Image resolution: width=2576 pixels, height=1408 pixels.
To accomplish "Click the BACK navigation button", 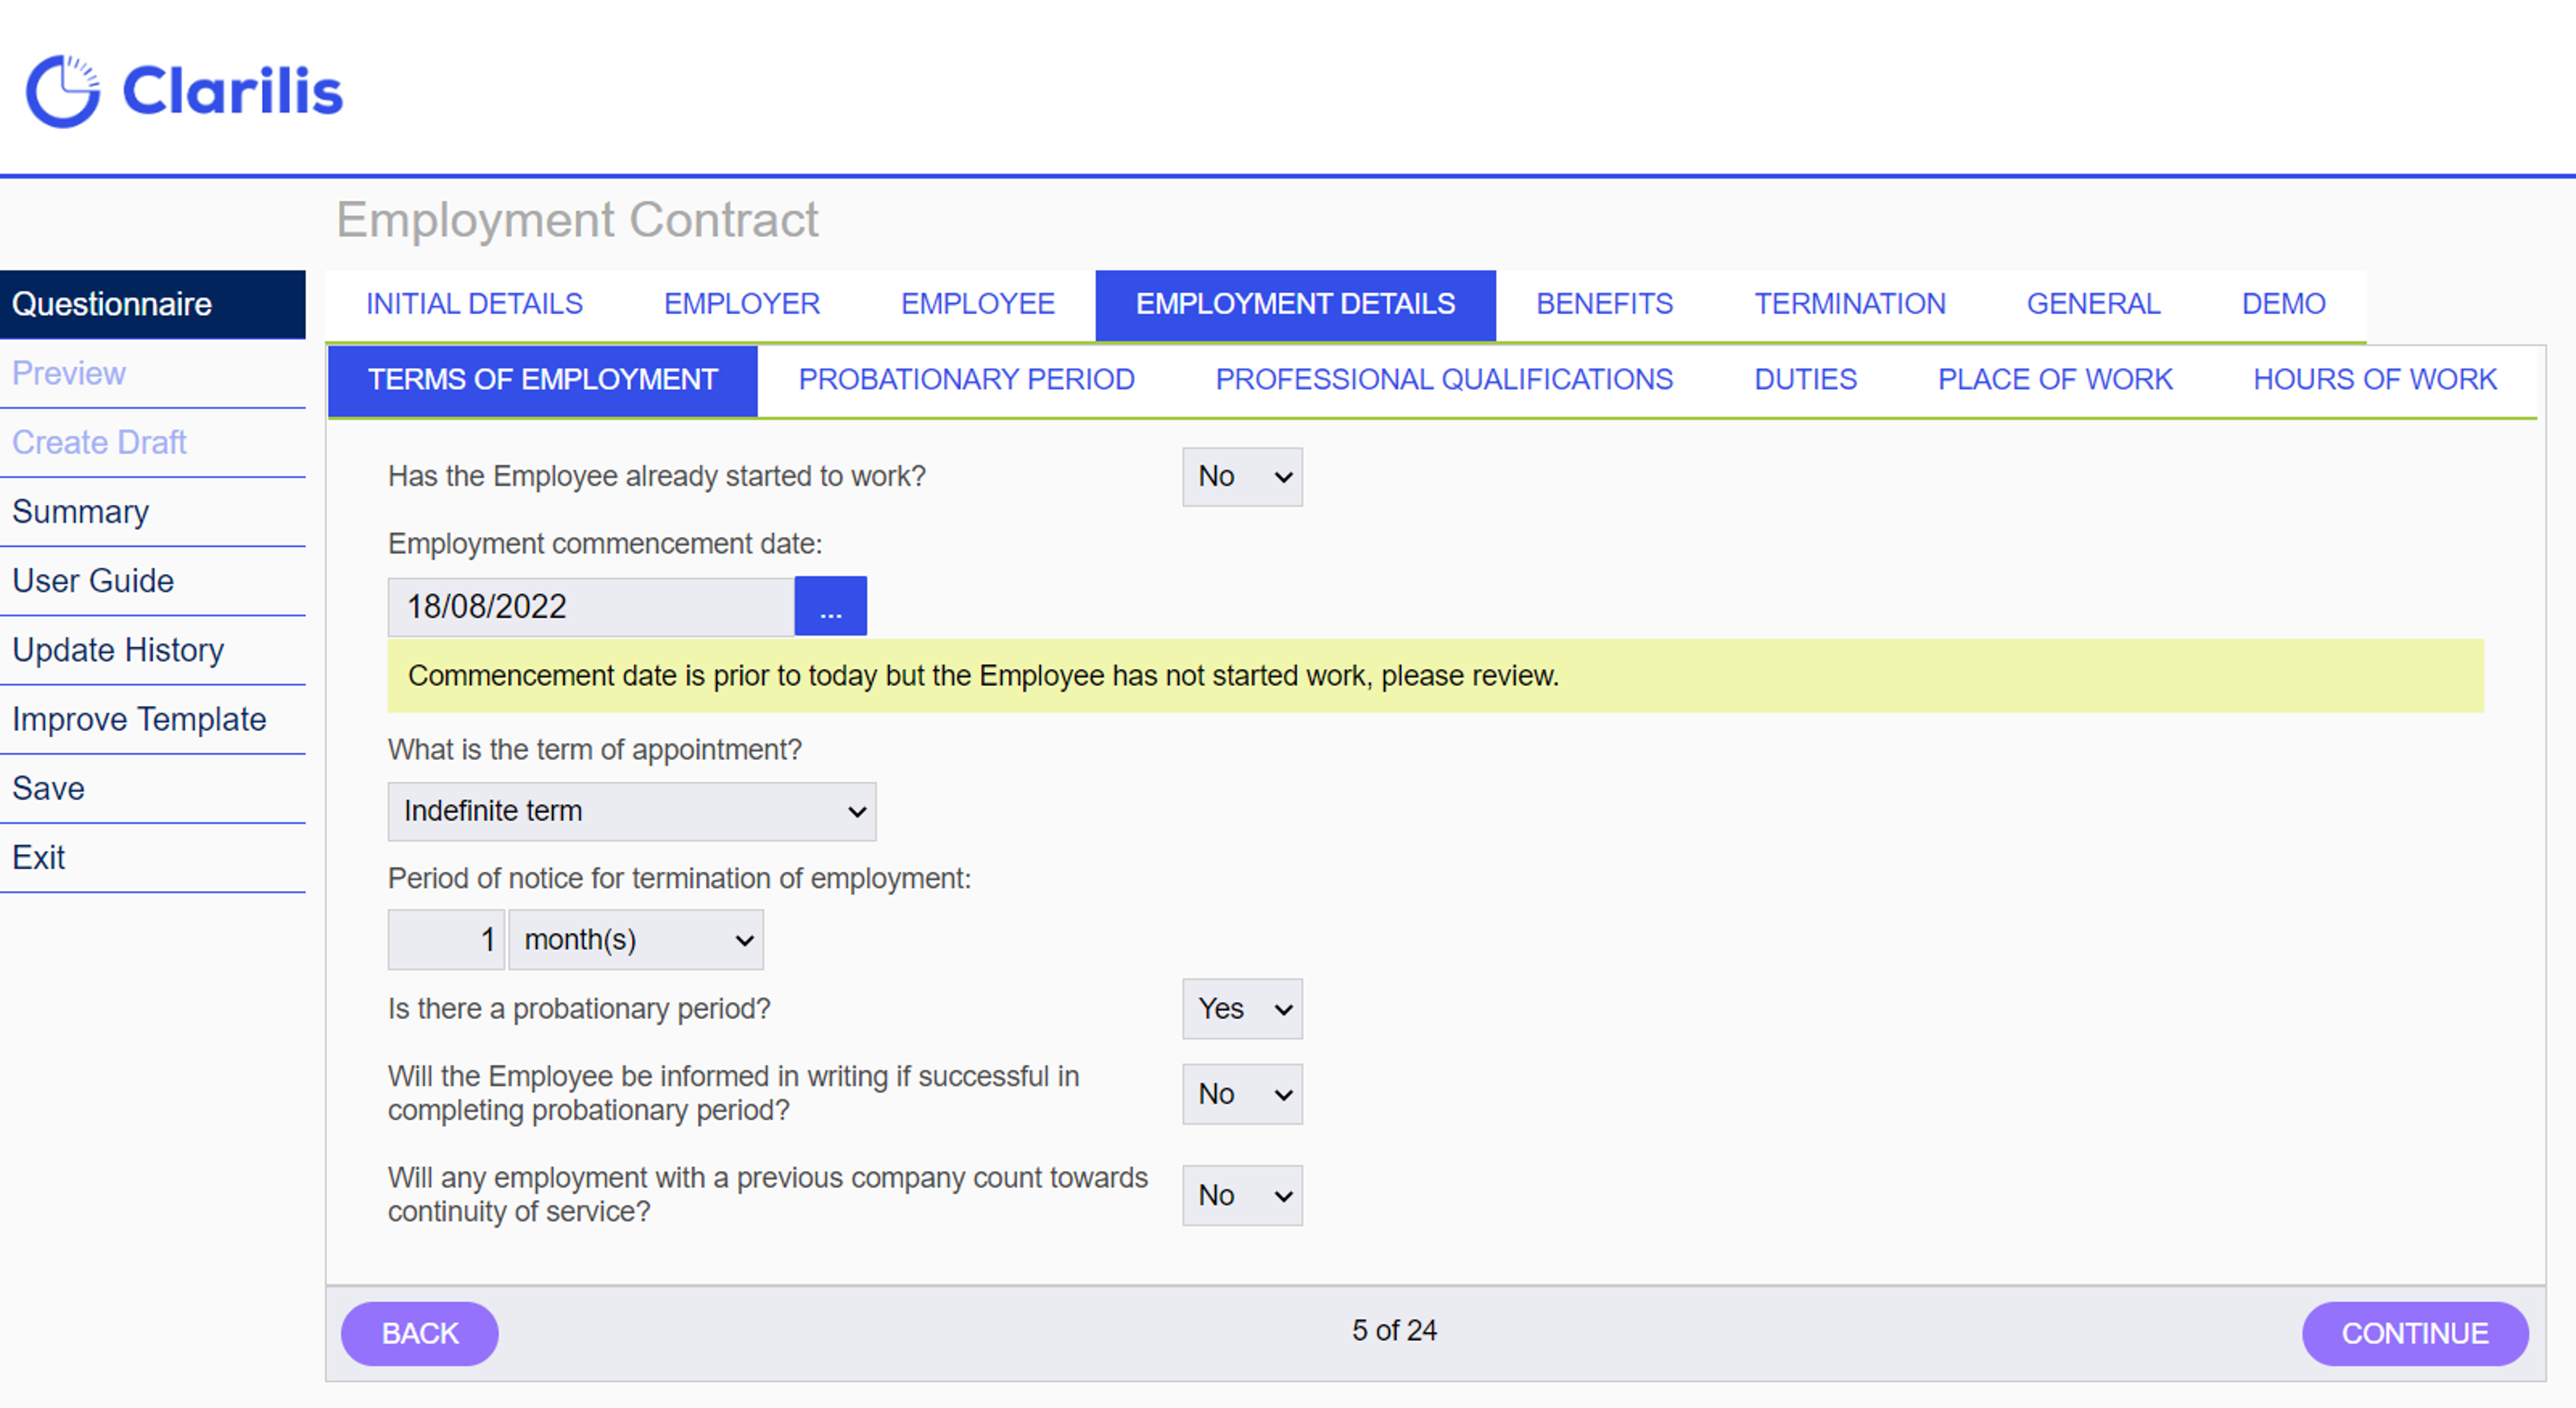I will (x=422, y=1334).
